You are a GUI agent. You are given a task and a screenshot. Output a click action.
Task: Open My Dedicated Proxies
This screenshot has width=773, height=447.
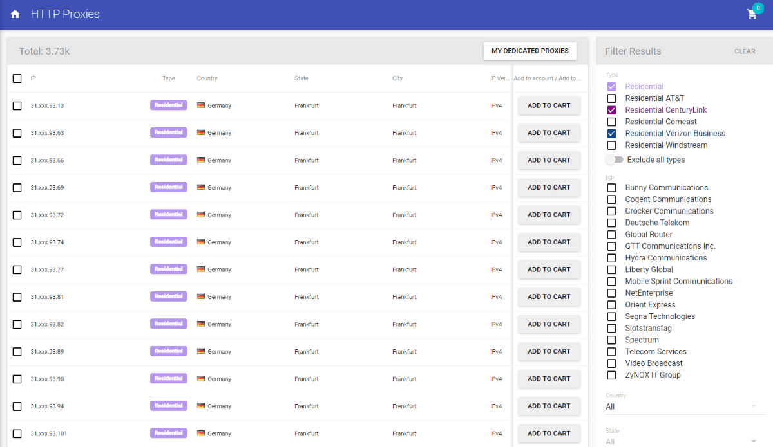[530, 51]
